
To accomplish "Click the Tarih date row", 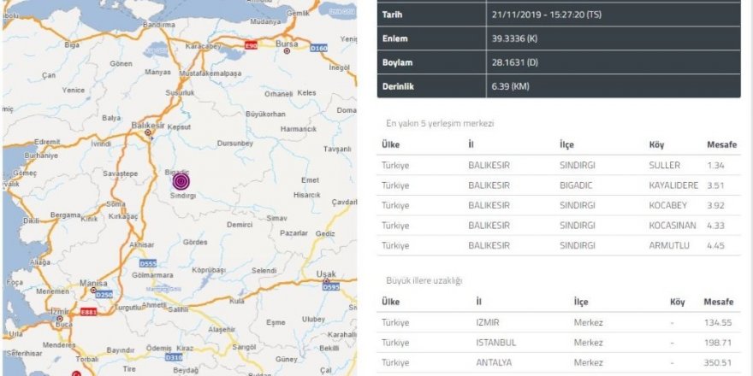I will coord(559,15).
